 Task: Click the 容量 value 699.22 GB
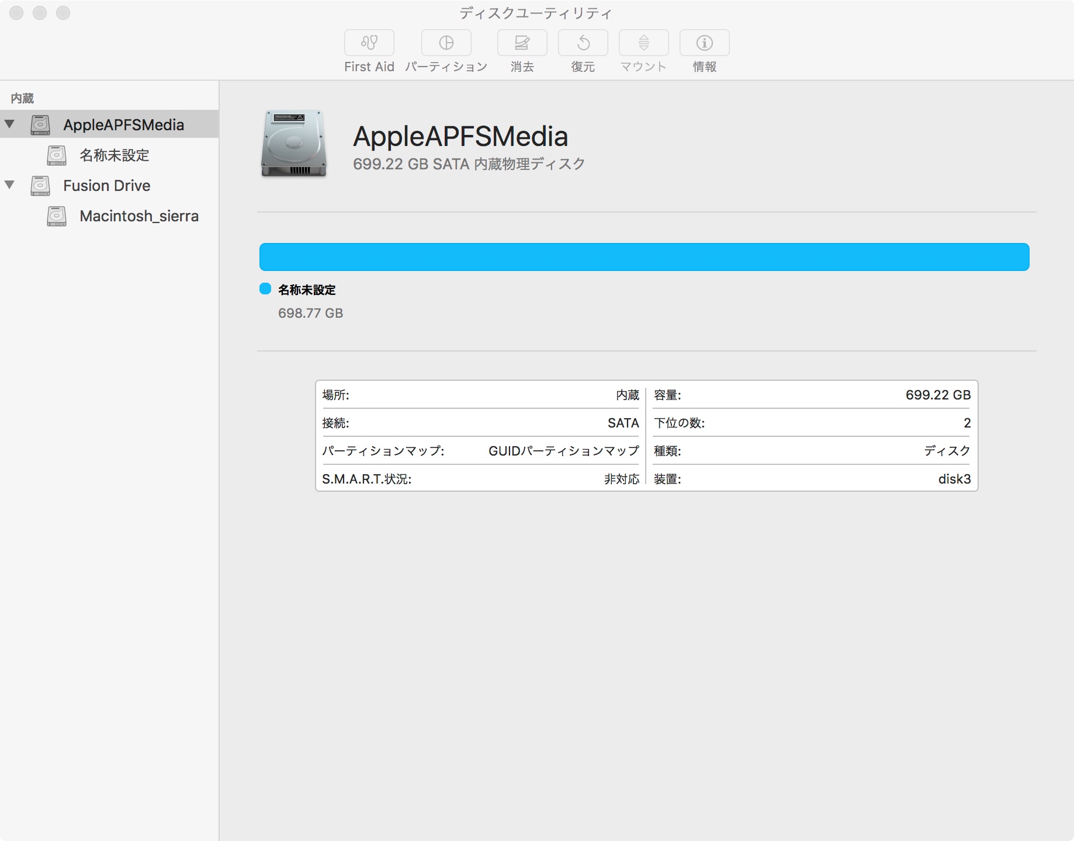938,395
